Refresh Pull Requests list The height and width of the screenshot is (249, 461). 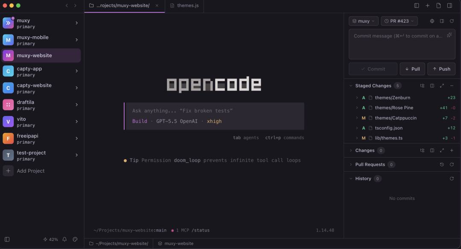click(452, 165)
